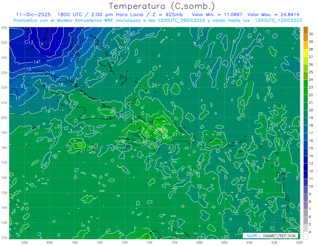Click the 12N latitude axis label

4,238
